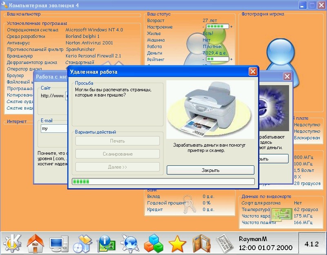Image resolution: width=327 pixels, height=255 pixels.
Task: Open the newspaper icon
Action: (x=225, y=243)
